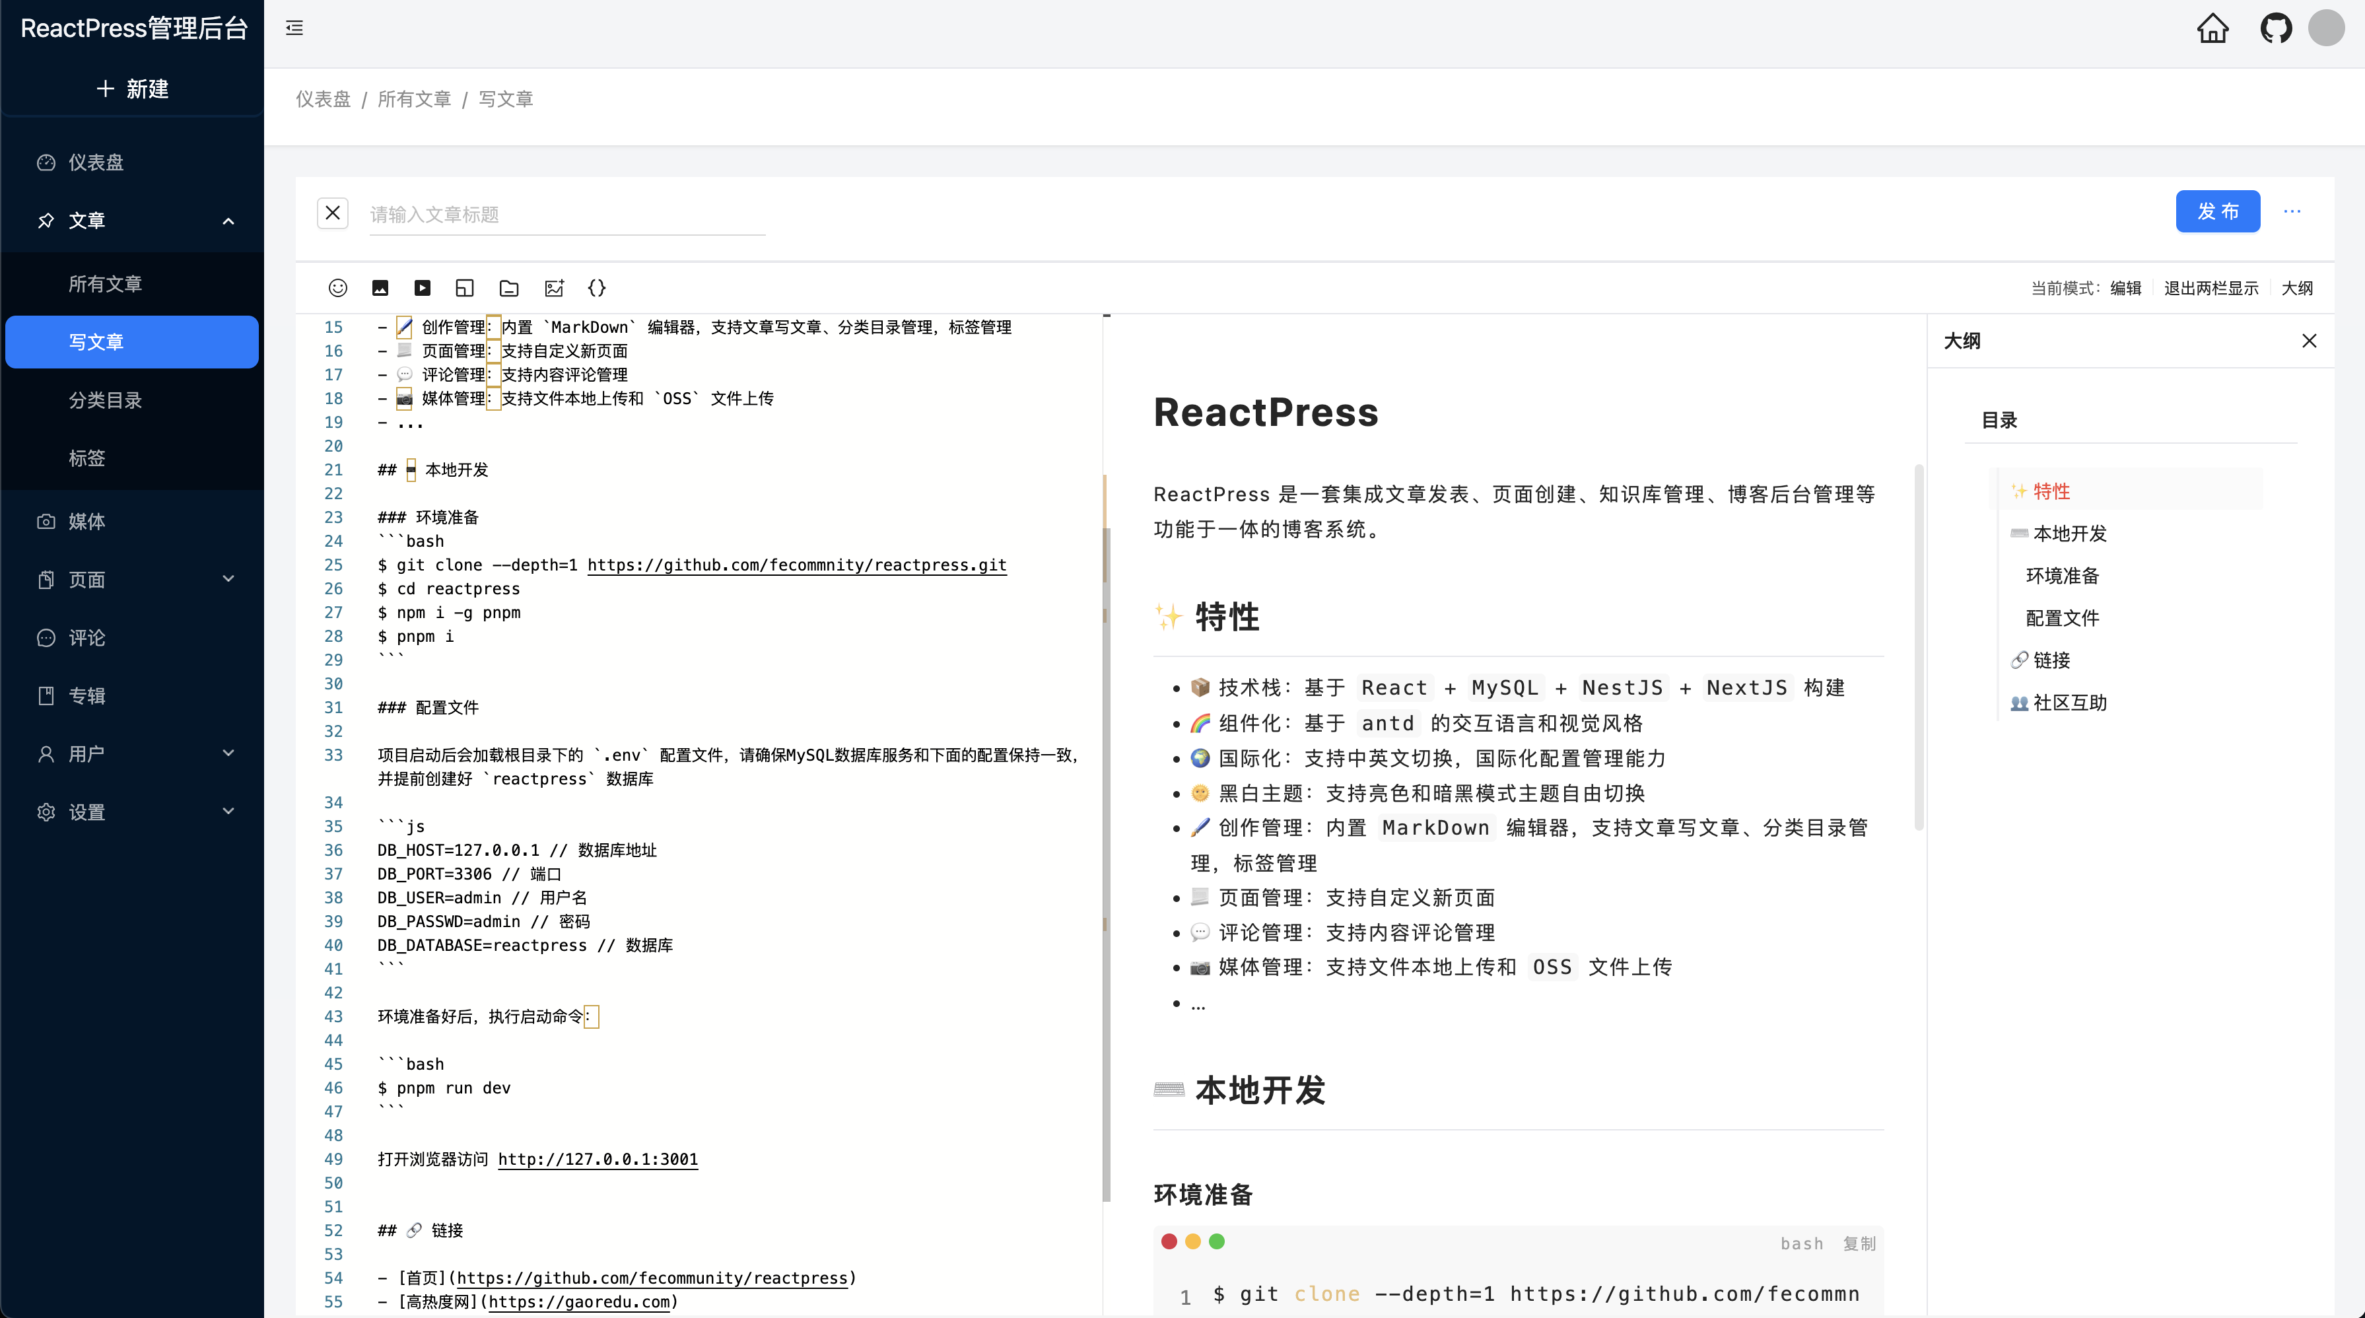Click the DB_PORT=3306 line in editor
This screenshot has height=1318, width=2365.
[469, 874]
